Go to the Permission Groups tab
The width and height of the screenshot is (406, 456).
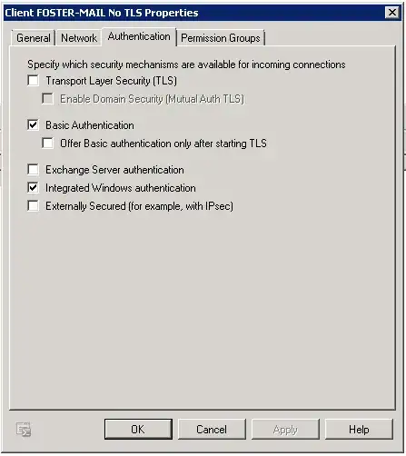coord(221,38)
